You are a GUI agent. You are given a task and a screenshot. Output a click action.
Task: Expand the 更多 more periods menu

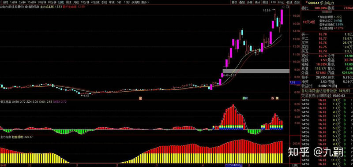click(145, 2)
